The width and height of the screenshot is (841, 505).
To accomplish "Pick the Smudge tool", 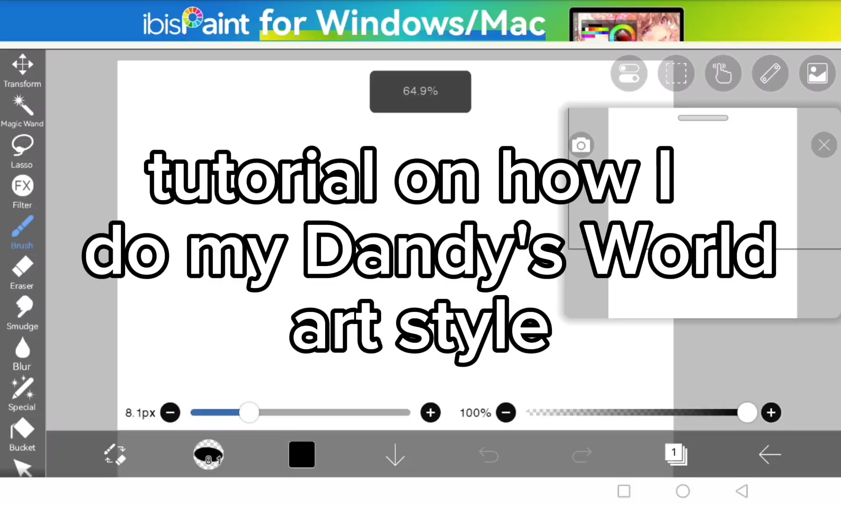I will (22, 313).
